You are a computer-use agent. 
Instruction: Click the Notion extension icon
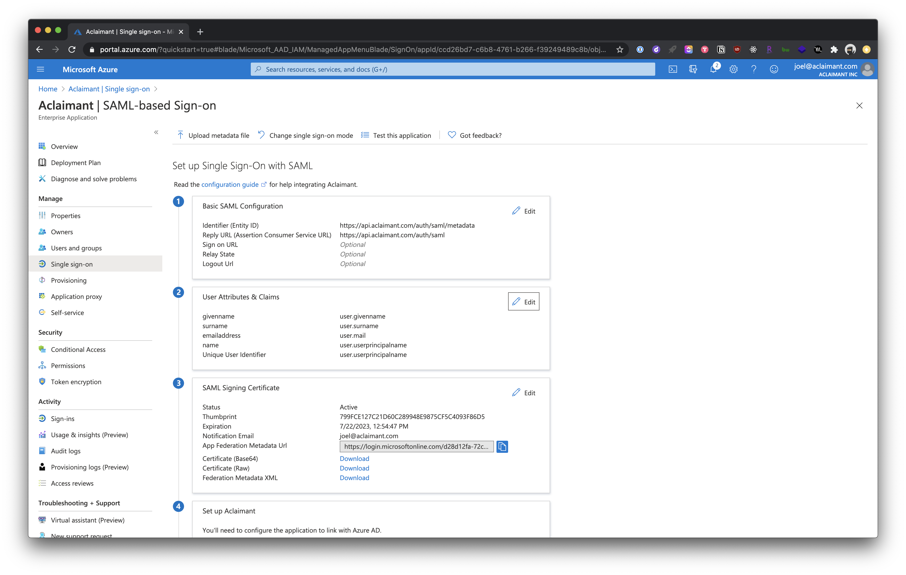pyautogui.click(x=721, y=49)
